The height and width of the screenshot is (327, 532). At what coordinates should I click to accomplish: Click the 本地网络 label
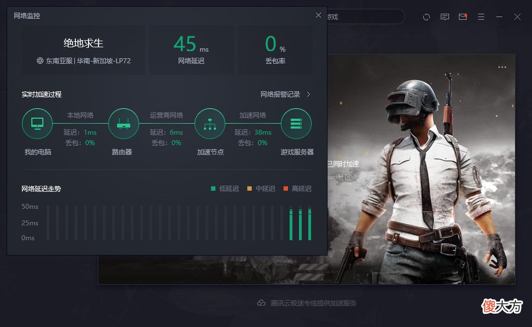(x=80, y=115)
